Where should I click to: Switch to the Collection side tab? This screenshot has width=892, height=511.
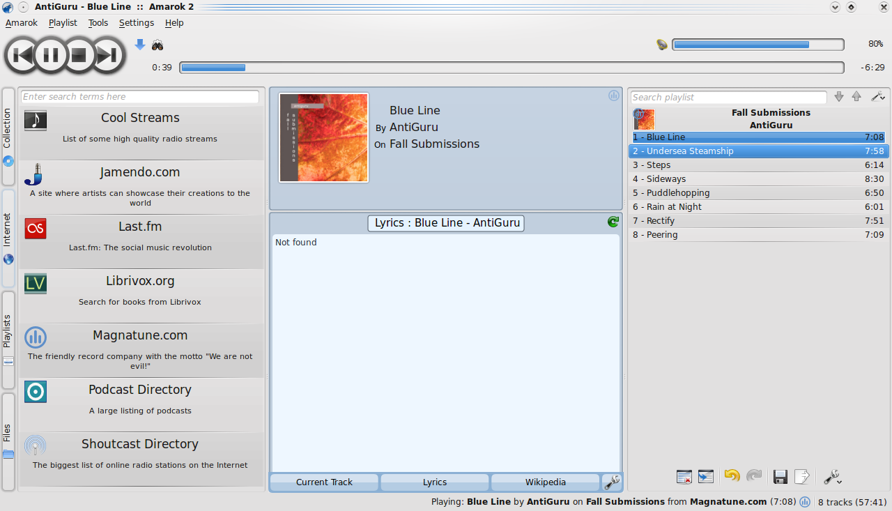pyautogui.click(x=8, y=136)
